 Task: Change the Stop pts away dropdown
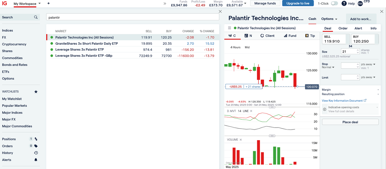click(368, 64)
